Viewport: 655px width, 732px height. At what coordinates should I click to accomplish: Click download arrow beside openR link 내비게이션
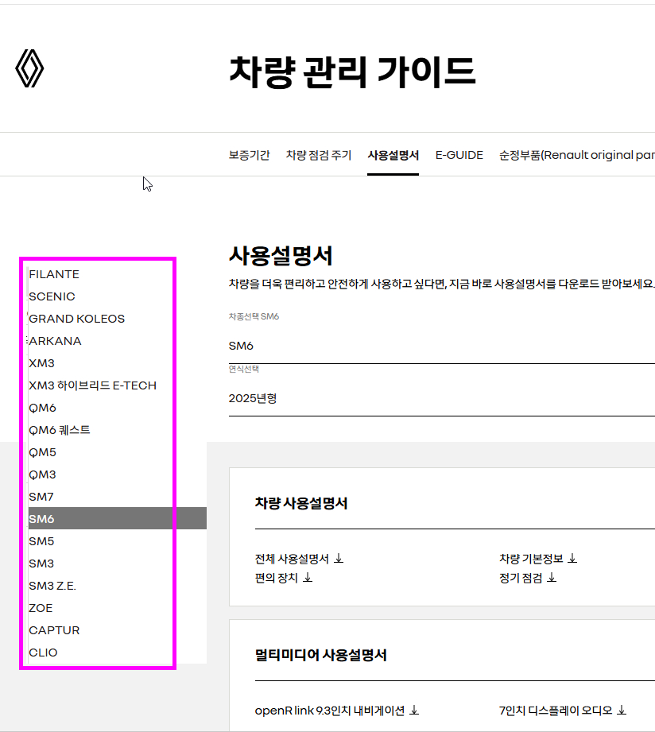(x=414, y=711)
